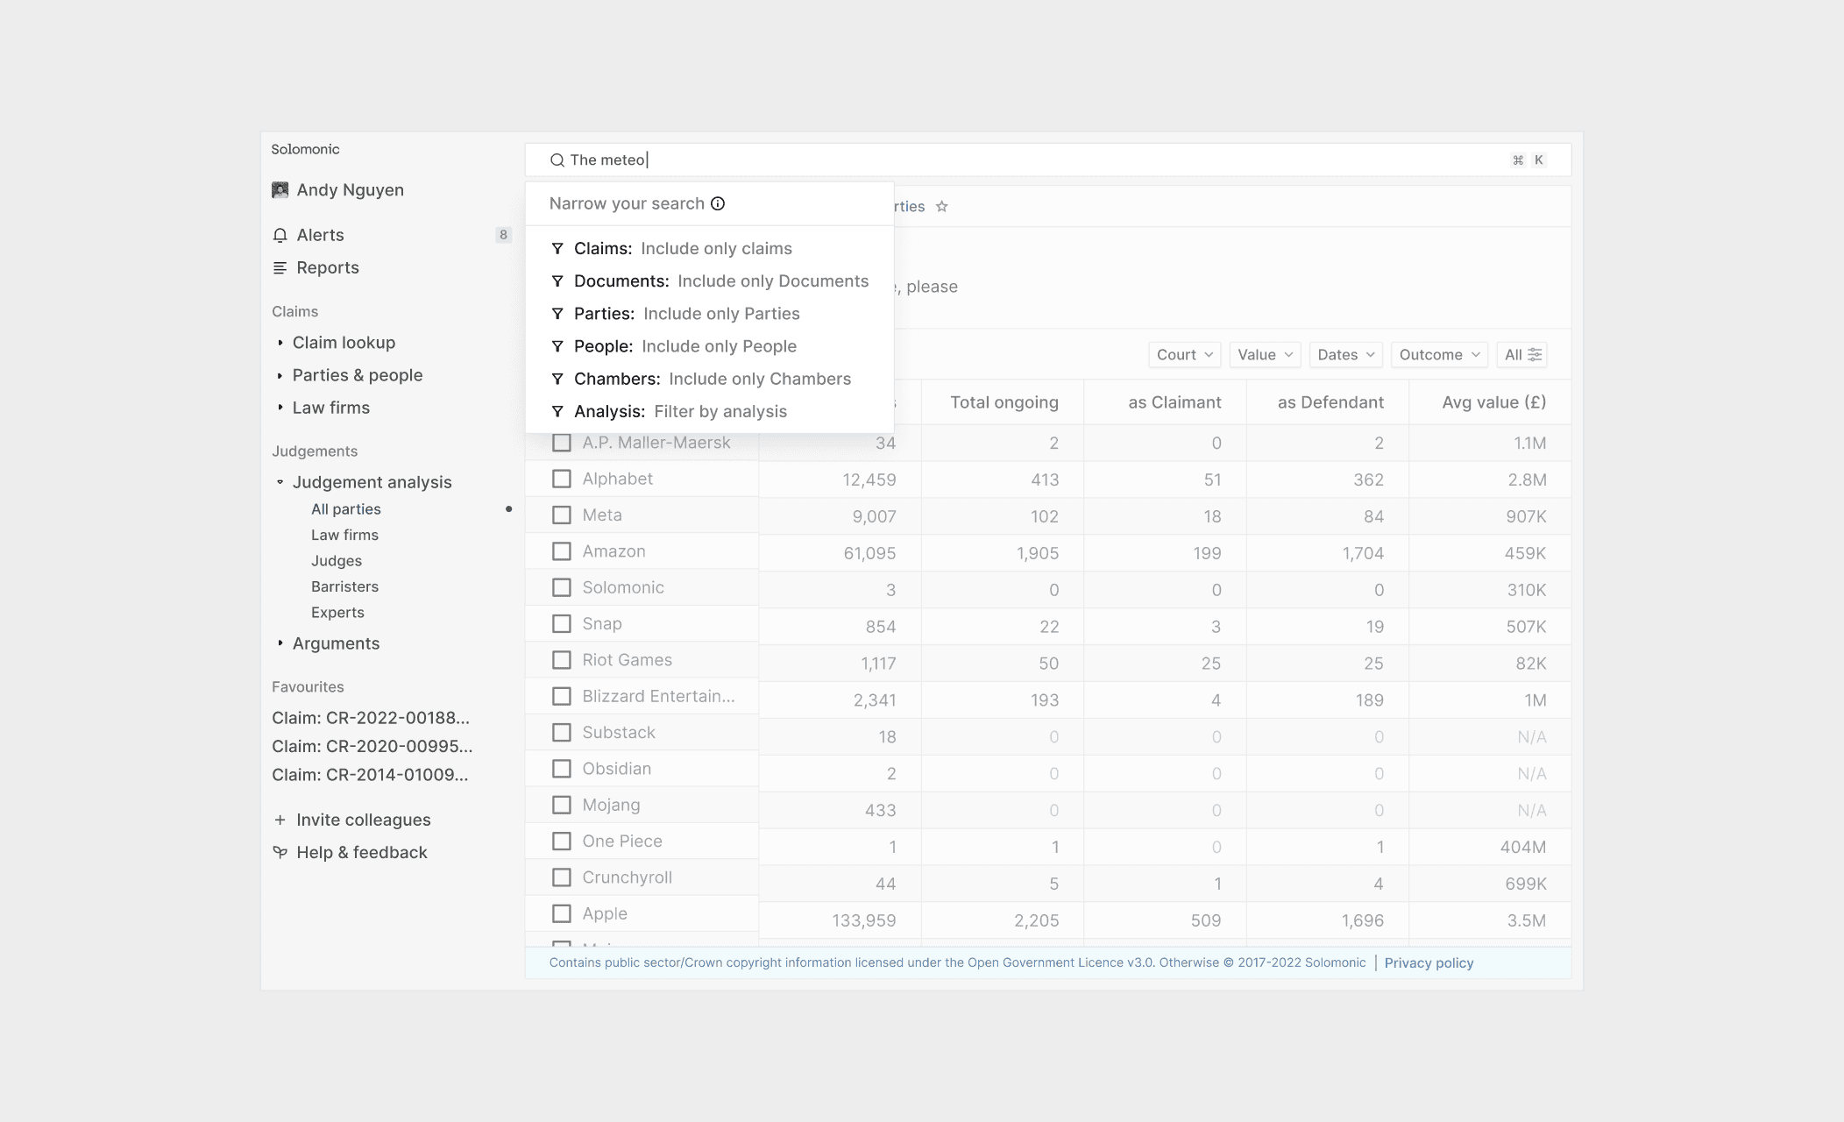Open the Privacy policy link

click(1429, 963)
